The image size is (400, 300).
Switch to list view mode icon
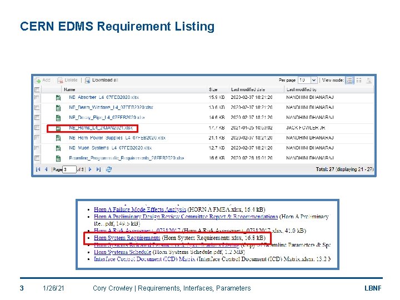[349, 81]
